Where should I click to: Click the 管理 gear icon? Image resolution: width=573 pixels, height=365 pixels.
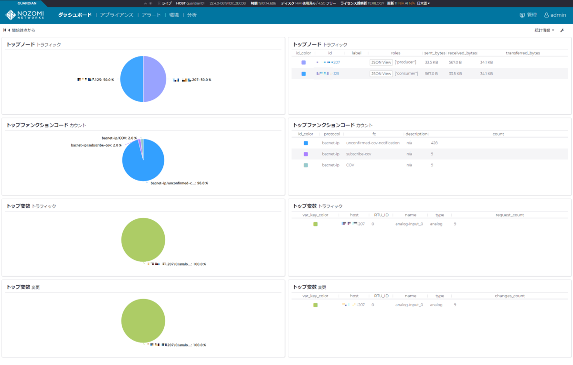click(x=522, y=15)
